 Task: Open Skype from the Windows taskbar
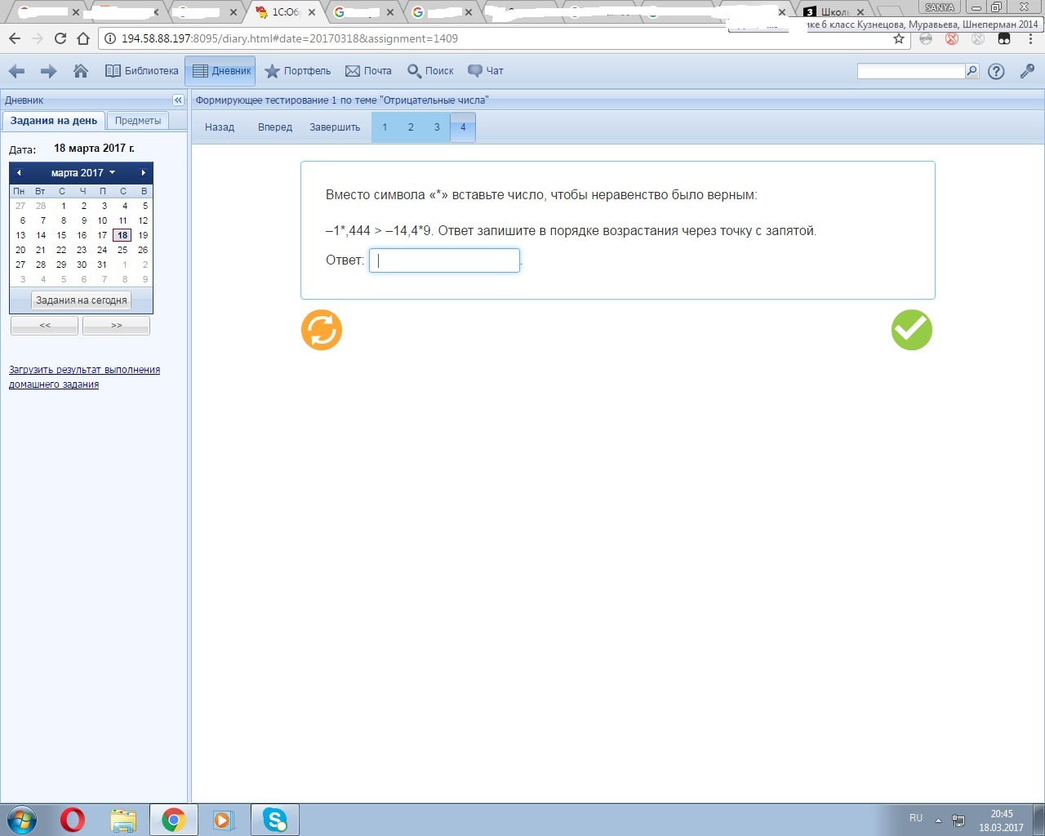[275, 819]
